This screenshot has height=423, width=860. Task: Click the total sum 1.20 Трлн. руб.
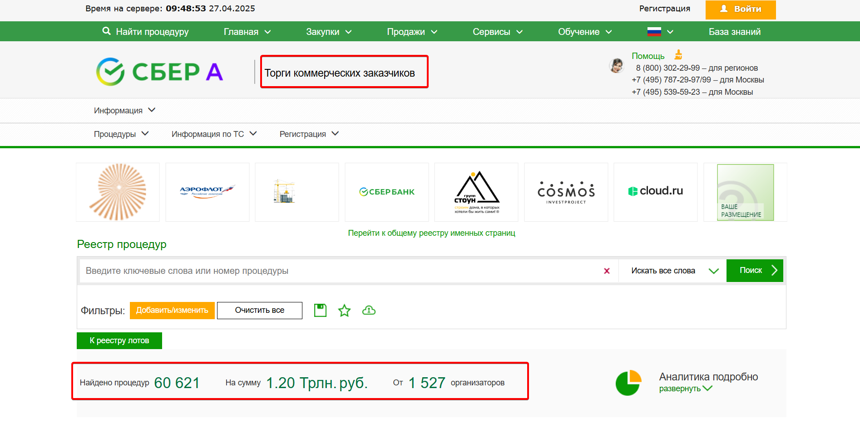click(x=316, y=383)
